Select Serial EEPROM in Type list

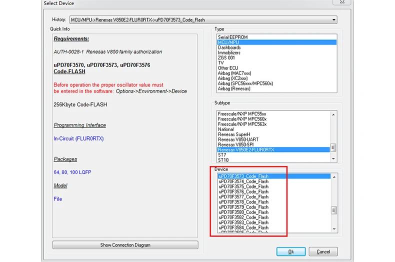point(276,37)
